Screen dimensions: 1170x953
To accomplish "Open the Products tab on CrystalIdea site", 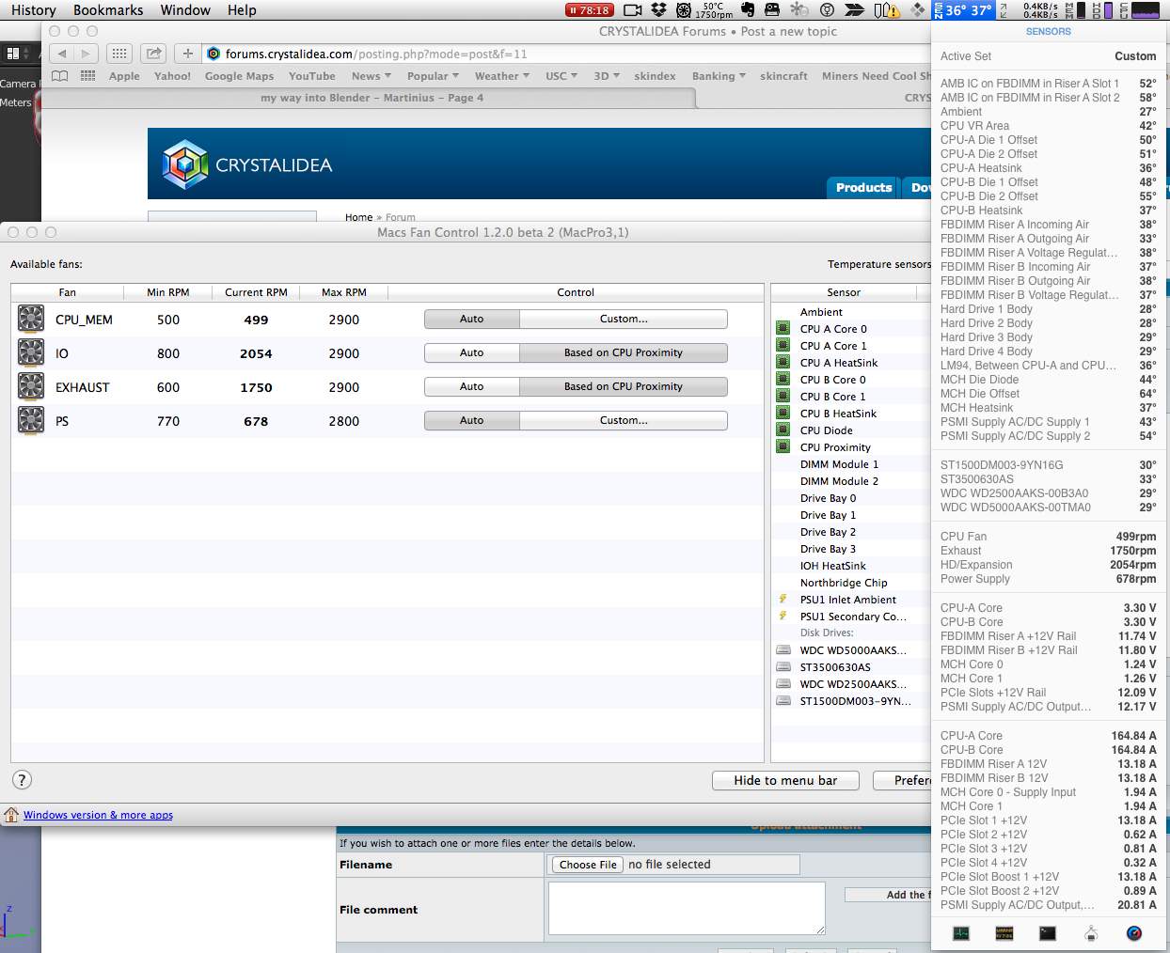I will (863, 187).
